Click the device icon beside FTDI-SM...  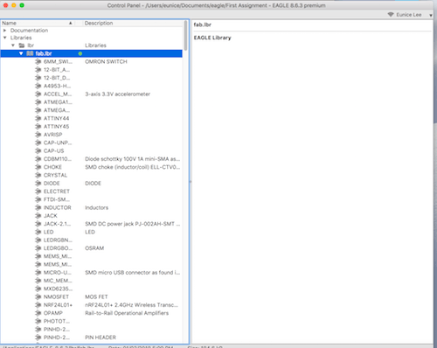[x=38, y=199]
